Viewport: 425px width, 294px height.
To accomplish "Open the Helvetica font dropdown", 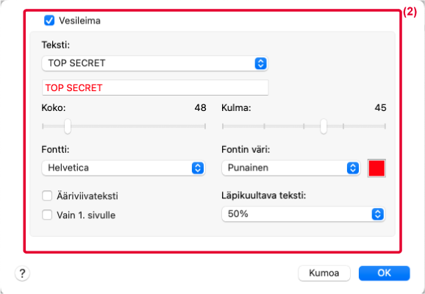I will pos(124,168).
